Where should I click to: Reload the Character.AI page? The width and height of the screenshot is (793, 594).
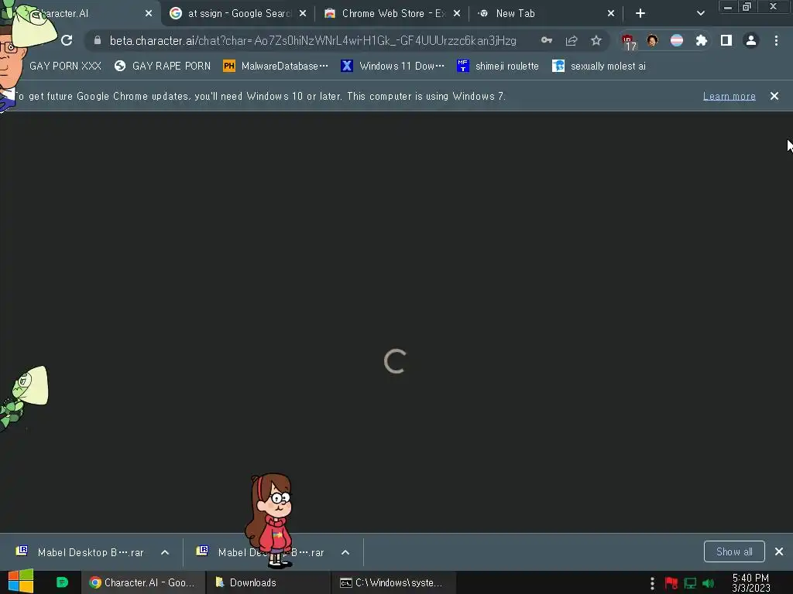[67, 40]
